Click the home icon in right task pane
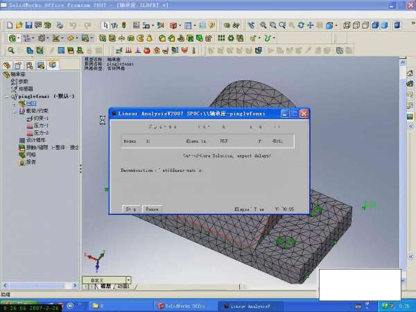 tap(410, 73)
